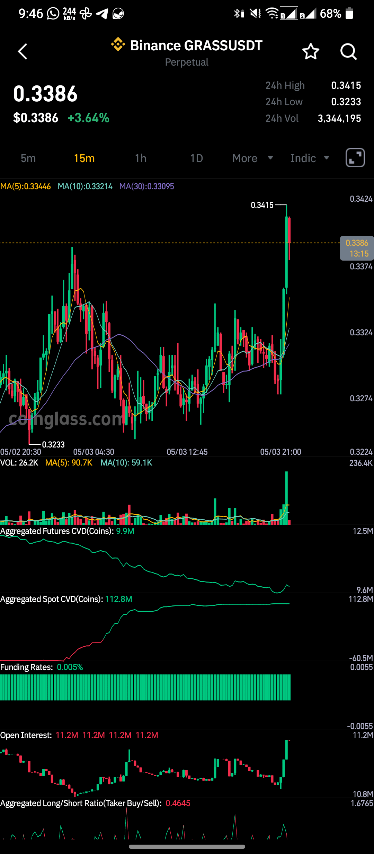374x854 pixels.
Task: Switch to the 1h timeframe
Action: [x=141, y=158]
